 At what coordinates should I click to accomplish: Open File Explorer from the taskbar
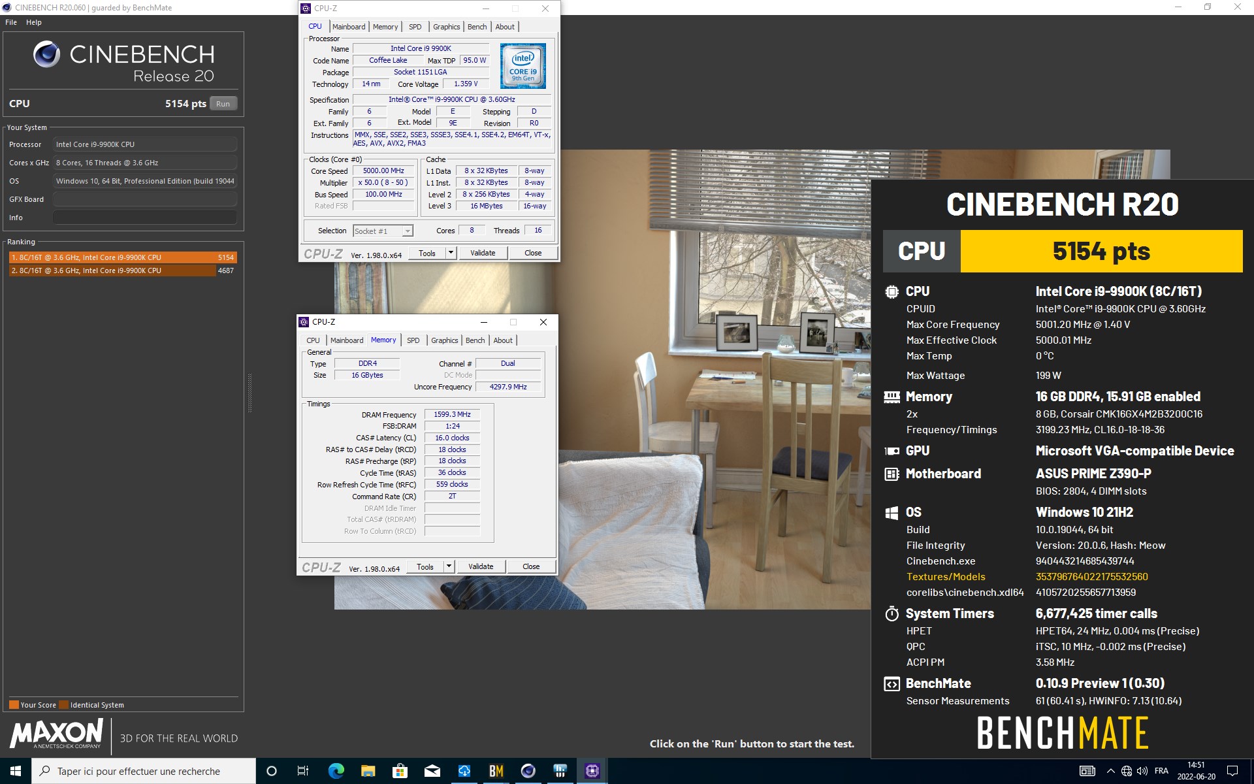click(368, 771)
